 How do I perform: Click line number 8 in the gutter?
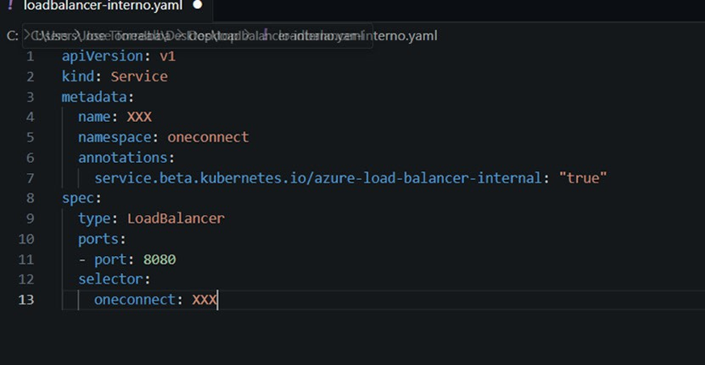pyautogui.click(x=30, y=199)
